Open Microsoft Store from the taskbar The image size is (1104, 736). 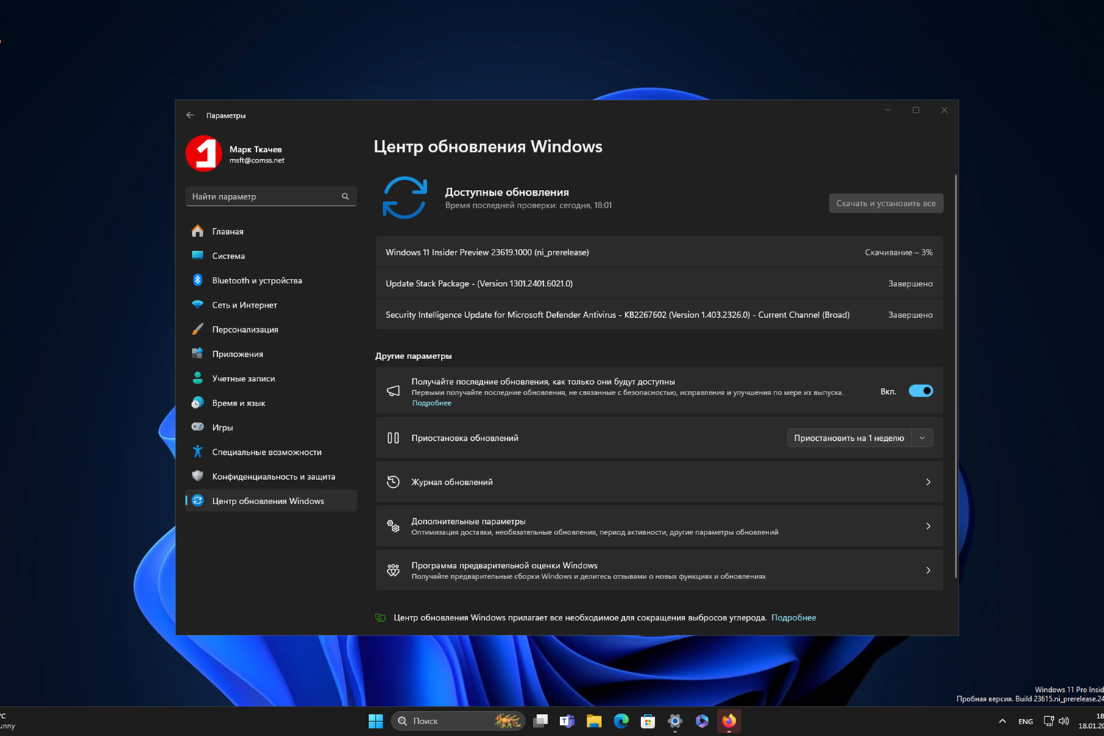click(x=648, y=721)
